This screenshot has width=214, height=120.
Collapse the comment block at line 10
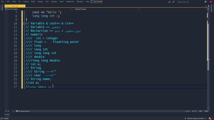(24, 24)
